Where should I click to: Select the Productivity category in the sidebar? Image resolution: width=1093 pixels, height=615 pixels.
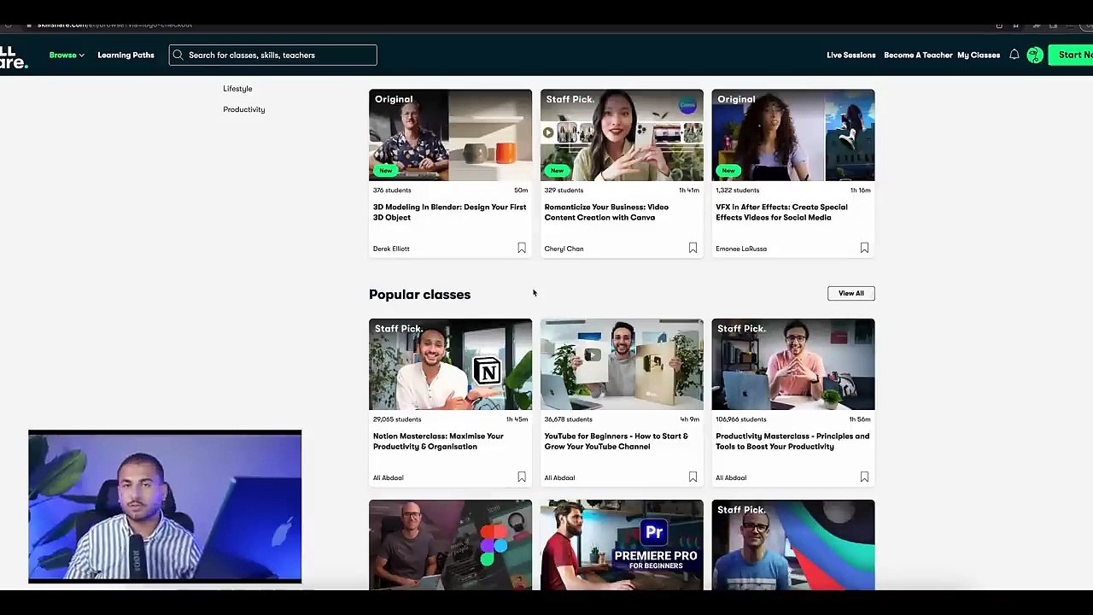(244, 109)
